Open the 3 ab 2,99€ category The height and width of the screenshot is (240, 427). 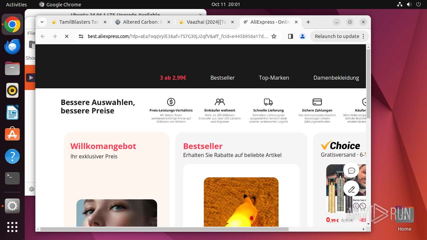[173, 78]
